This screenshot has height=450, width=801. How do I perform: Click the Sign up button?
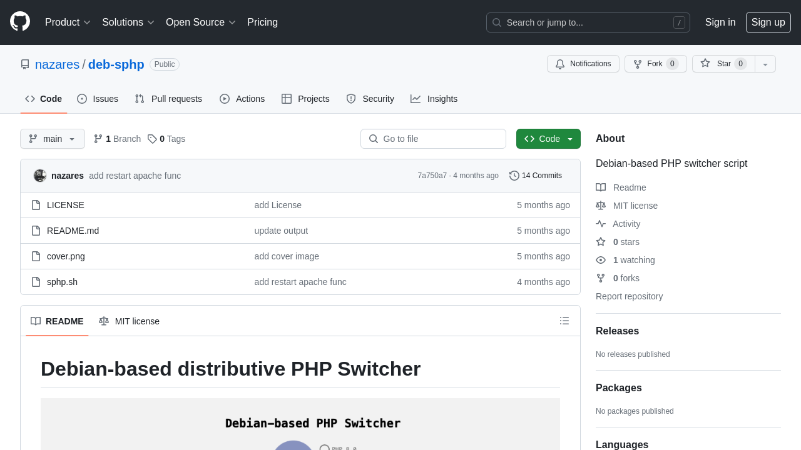[x=768, y=22]
